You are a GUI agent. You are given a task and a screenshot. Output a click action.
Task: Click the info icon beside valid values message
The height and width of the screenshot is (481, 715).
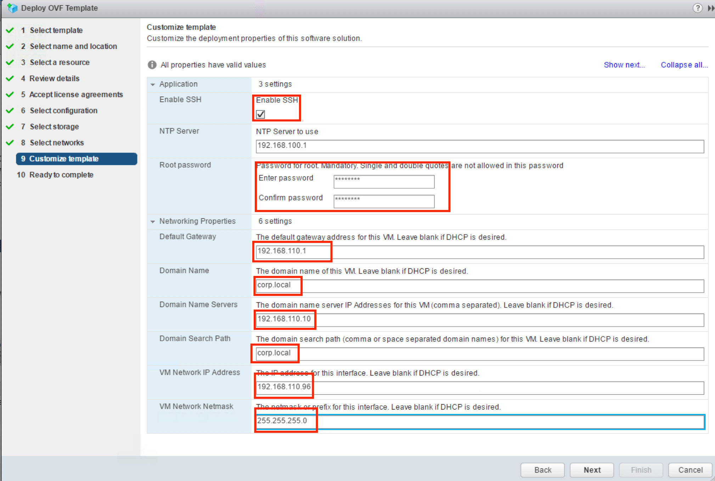point(152,65)
